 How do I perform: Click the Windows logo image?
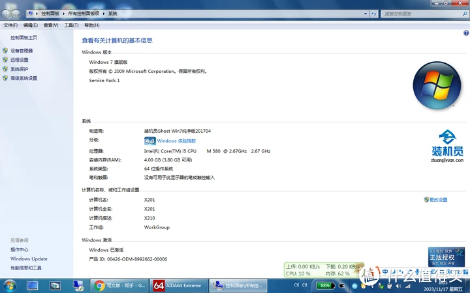click(x=437, y=85)
